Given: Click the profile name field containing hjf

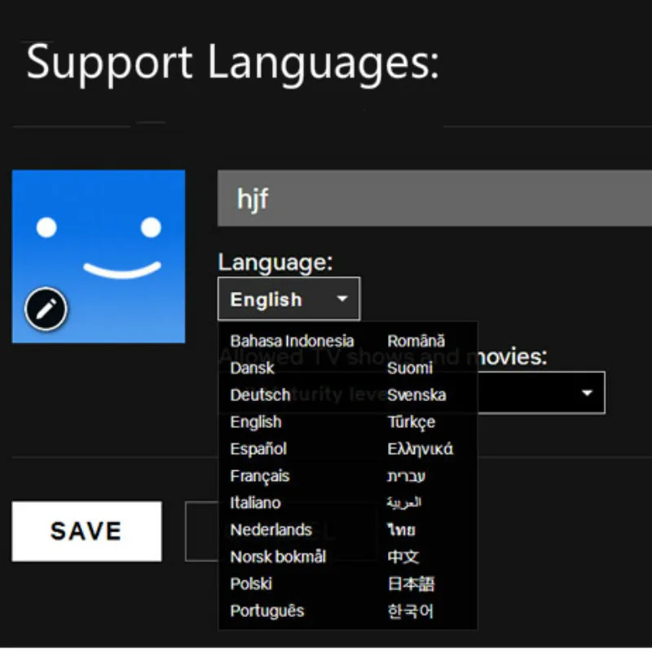Looking at the screenshot, I should click(x=434, y=198).
